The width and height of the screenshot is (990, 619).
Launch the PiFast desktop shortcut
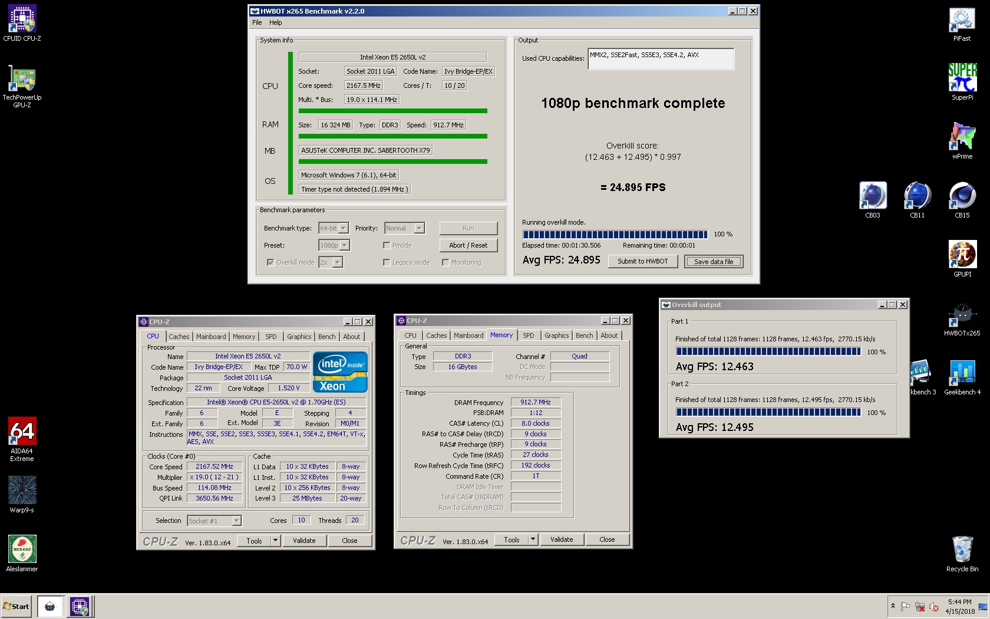pyautogui.click(x=962, y=24)
